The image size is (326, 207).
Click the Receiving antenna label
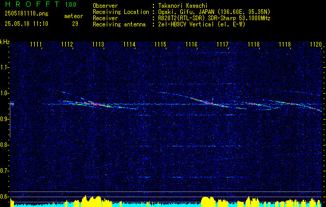pyautogui.click(x=119, y=24)
